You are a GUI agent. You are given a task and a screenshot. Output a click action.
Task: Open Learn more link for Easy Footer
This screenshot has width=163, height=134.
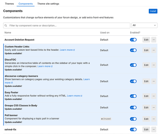[75, 96]
